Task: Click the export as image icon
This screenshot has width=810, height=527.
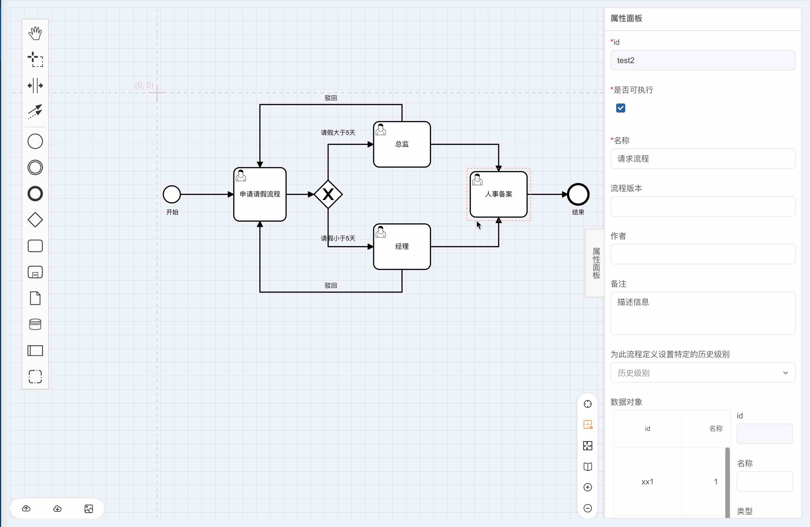Action: pyautogui.click(x=88, y=509)
